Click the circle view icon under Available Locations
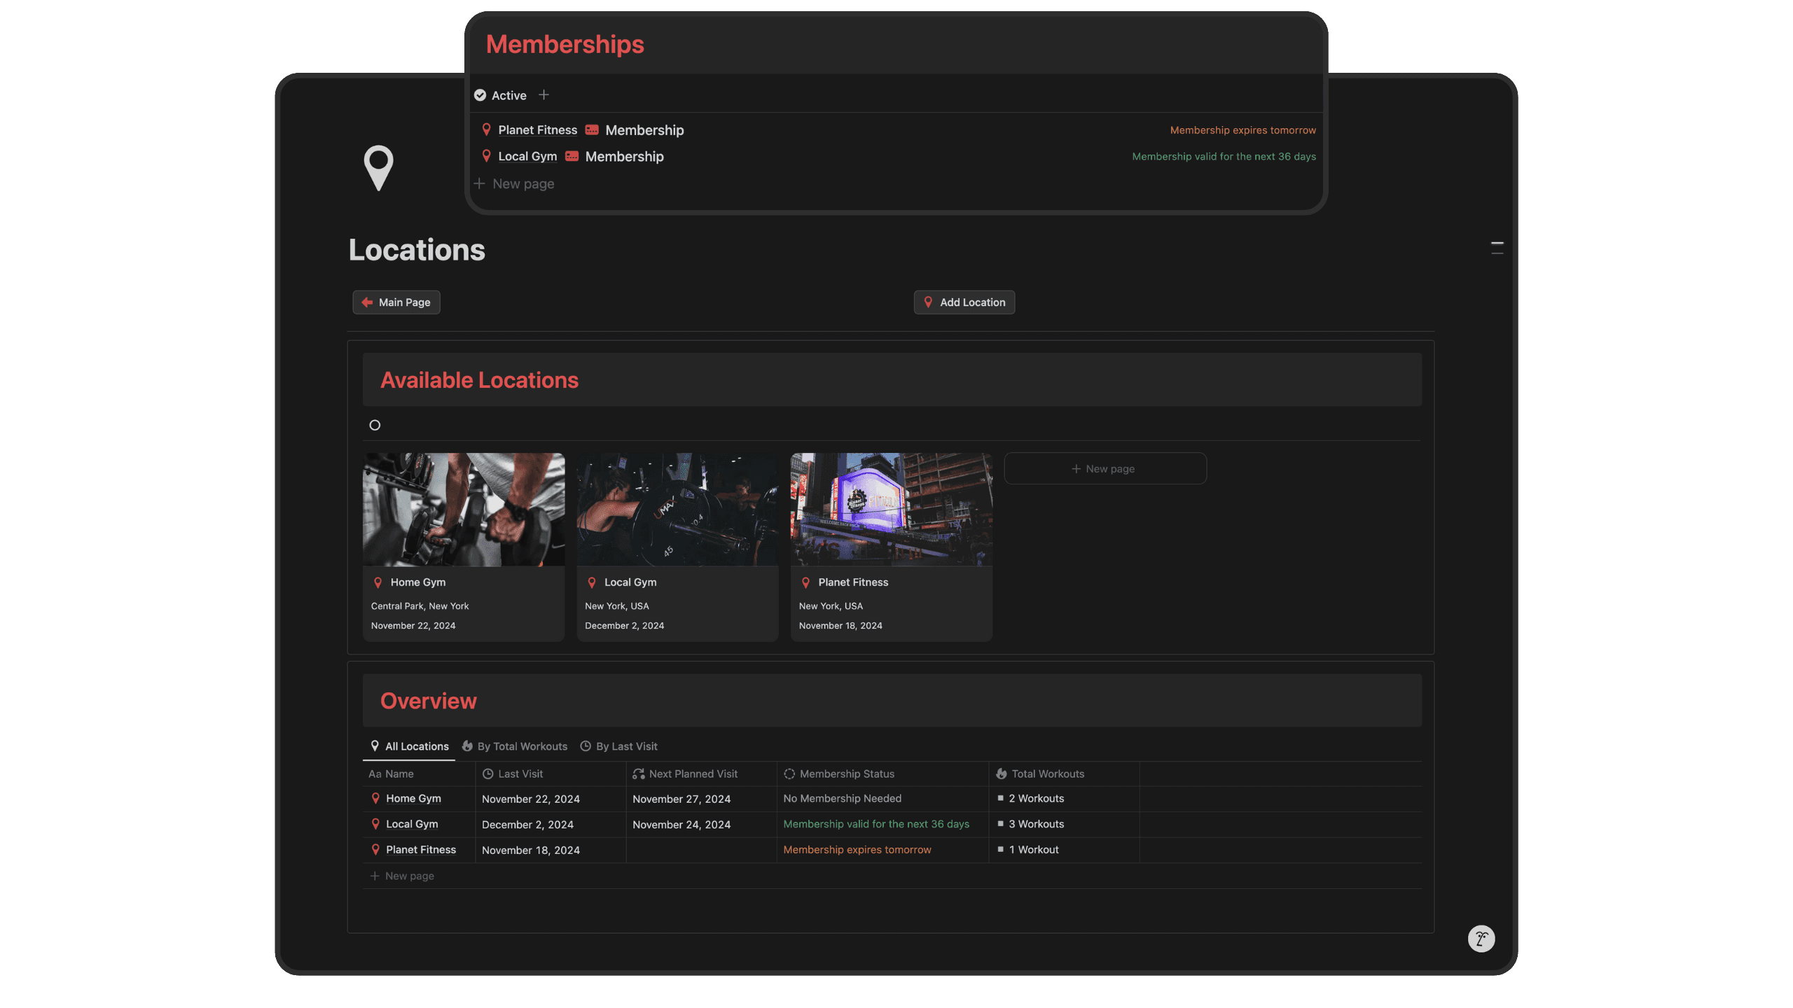This screenshot has height=1008, width=1793. 375,425
